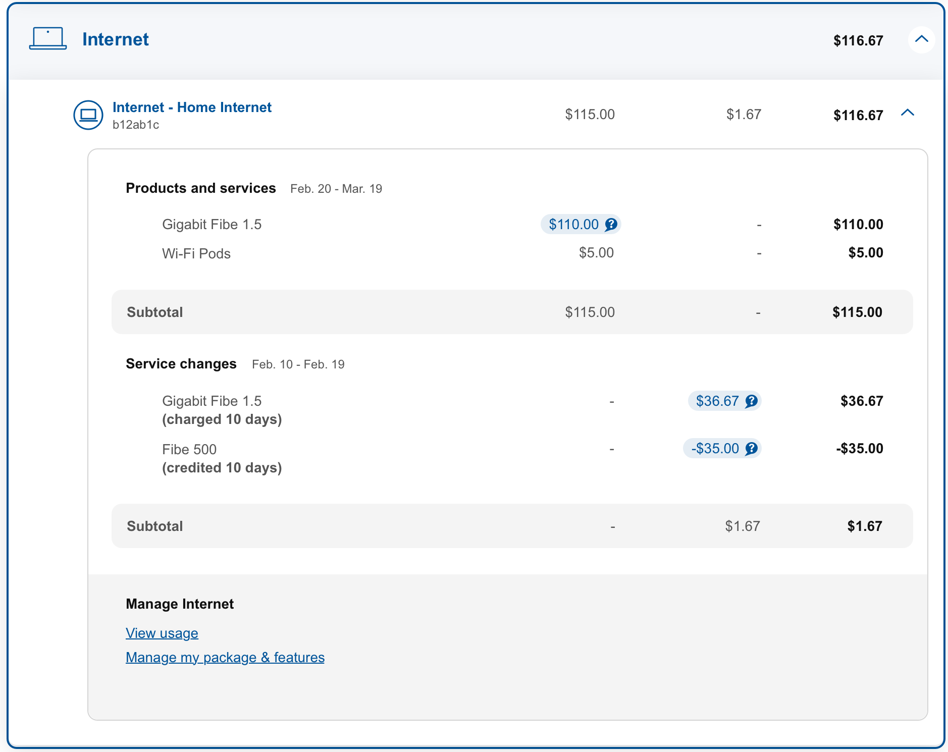The image size is (948, 752).
Task: Collapse the Internet section with the top chevron
Action: (x=921, y=39)
